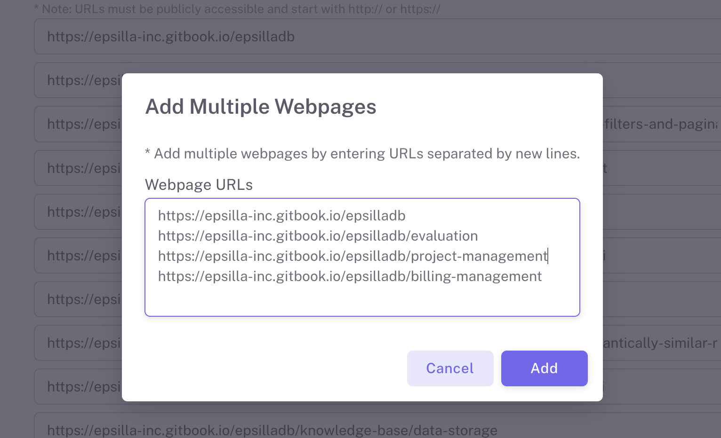
Task: Click the fifth background URL field from the top
Action: pos(78,212)
